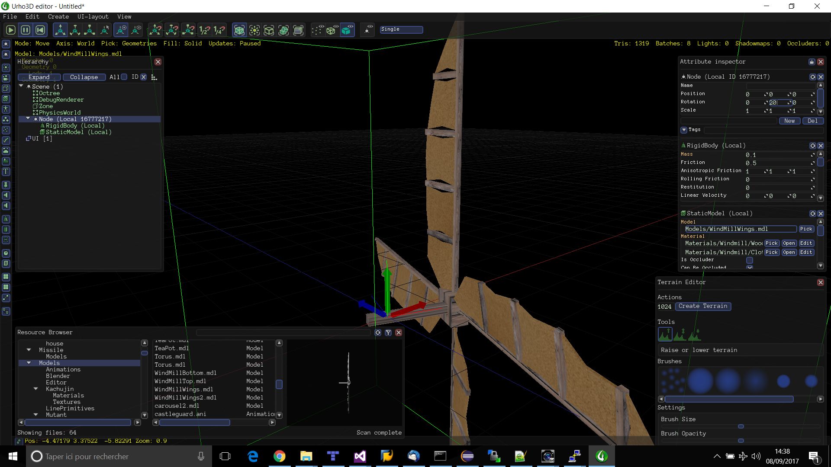Pause the scene update
The height and width of the screenshot is (467, 831).
tap(26, 30)
